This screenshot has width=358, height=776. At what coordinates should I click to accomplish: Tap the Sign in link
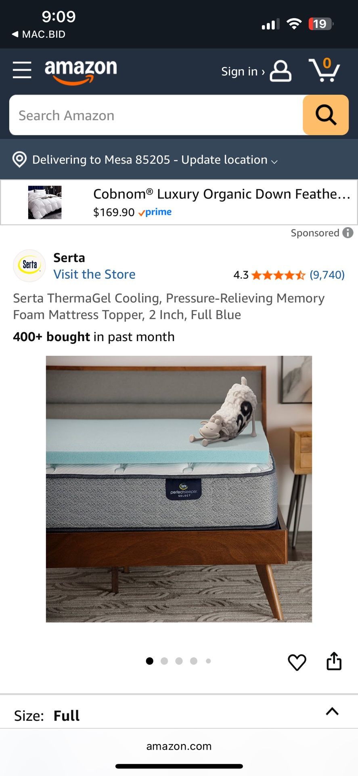tap(243, 72)
